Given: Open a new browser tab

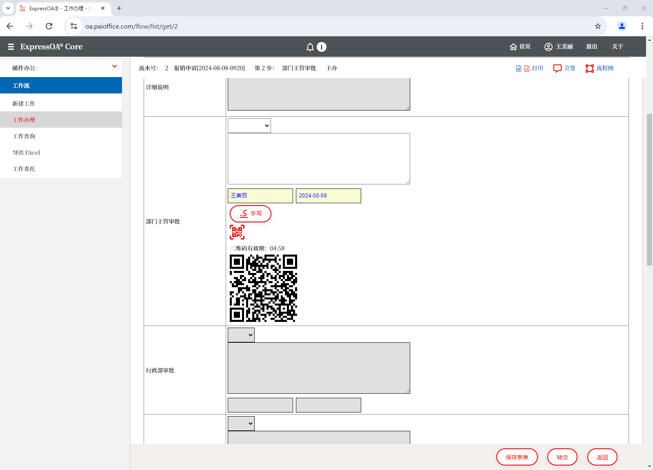Looking at the screenshot, I should [x=119, y=8].
